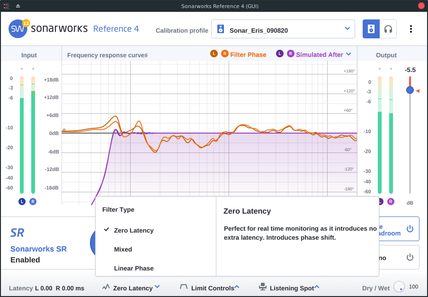The height and width of the screenshot is (297, 428).
Task: Toggle Simulated After left channel curve
Action: tap(280, 54)
